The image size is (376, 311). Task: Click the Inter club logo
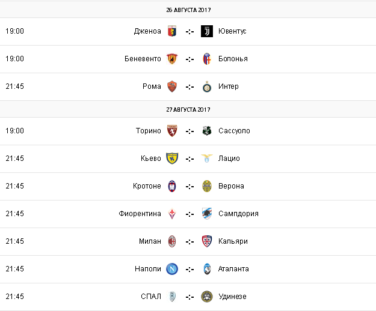pyautogui.click(x=207, y=86)
